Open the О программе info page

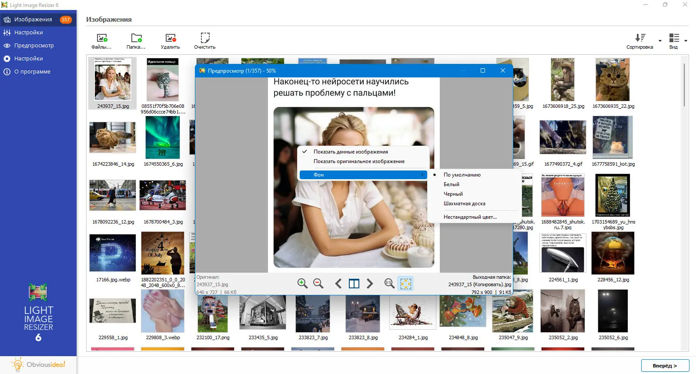[x=38, y=71]
